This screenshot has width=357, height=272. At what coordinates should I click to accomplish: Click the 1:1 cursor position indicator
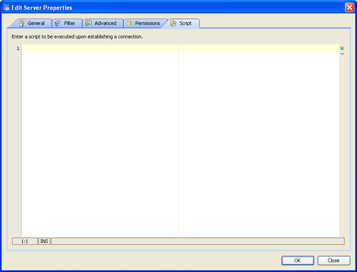click(x=25, y=241)
